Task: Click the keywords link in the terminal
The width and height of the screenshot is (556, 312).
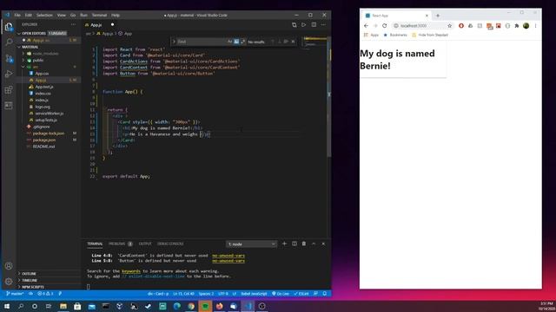Action: (x=131, y=271)
